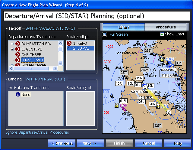Select LUVVE TWO departure
Viewport: 193px width, 150px height.
click(32, 60)
